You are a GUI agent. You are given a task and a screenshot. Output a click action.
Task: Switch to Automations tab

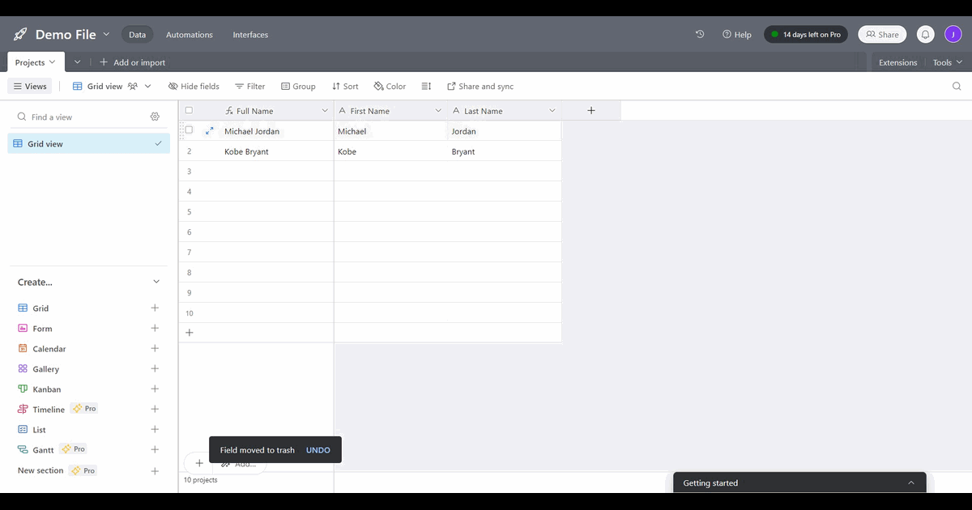190,35
